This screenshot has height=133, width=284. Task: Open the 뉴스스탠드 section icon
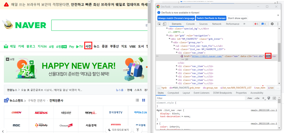6,100
